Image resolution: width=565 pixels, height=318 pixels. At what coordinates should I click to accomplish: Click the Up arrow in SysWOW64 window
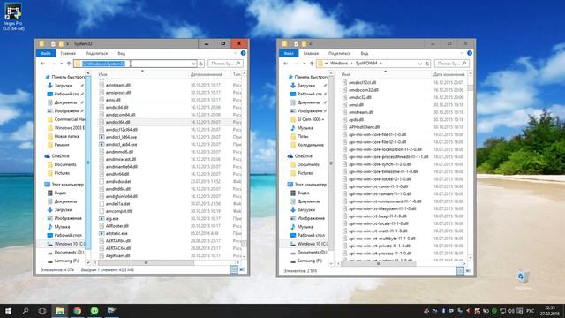tap(312, 64)
